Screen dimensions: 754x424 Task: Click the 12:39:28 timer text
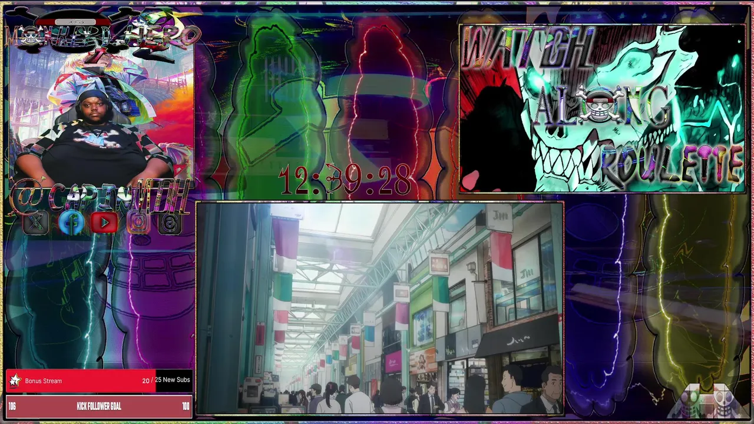pos(345,180)
